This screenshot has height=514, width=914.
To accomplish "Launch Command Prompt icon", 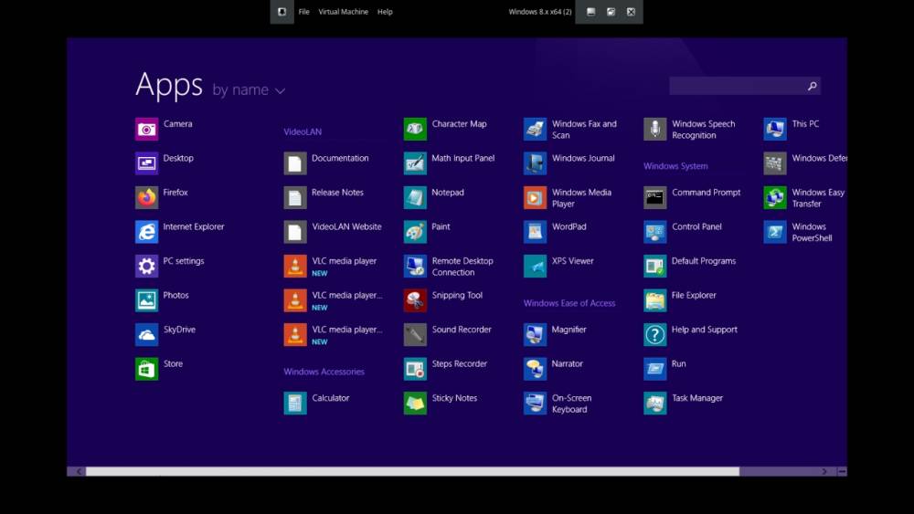I will [x=654, y=198].
